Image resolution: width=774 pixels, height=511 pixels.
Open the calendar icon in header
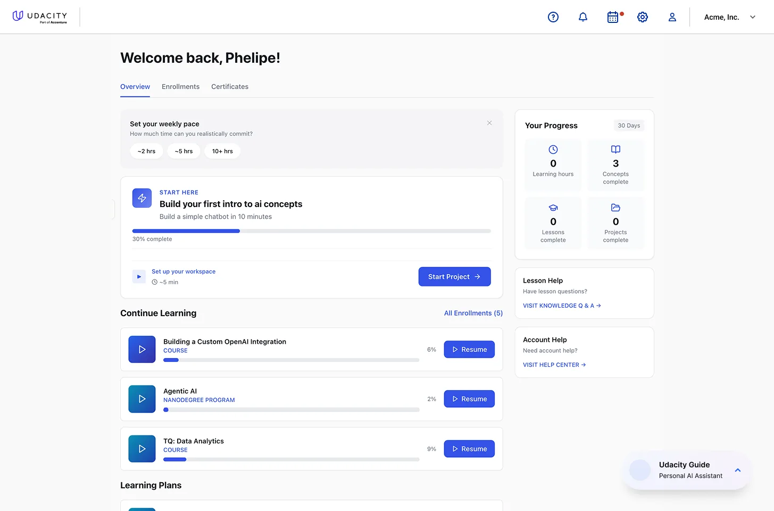pos(613,17)
